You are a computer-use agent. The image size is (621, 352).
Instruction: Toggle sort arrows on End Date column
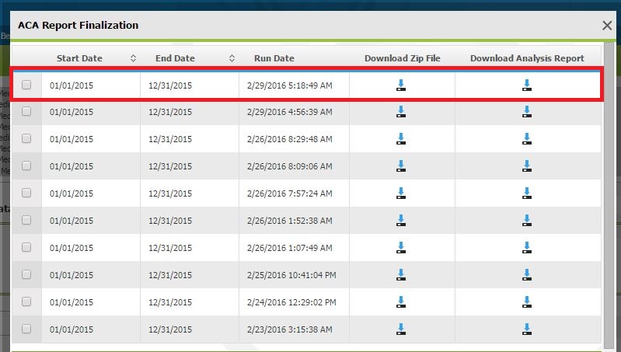coord(232,58)
